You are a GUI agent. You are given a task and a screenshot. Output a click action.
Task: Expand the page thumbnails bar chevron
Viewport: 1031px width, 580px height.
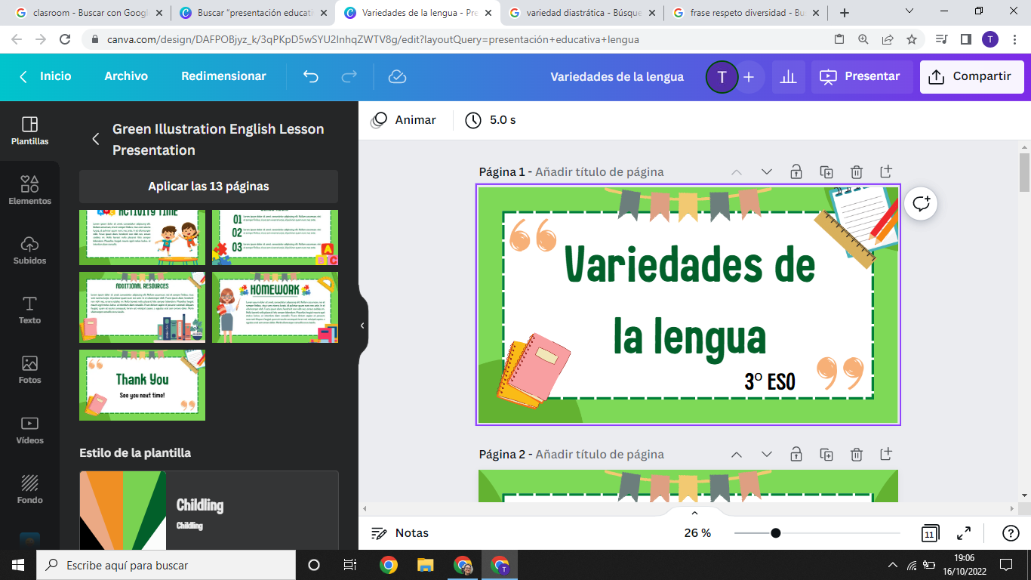[x=694, y=513]
